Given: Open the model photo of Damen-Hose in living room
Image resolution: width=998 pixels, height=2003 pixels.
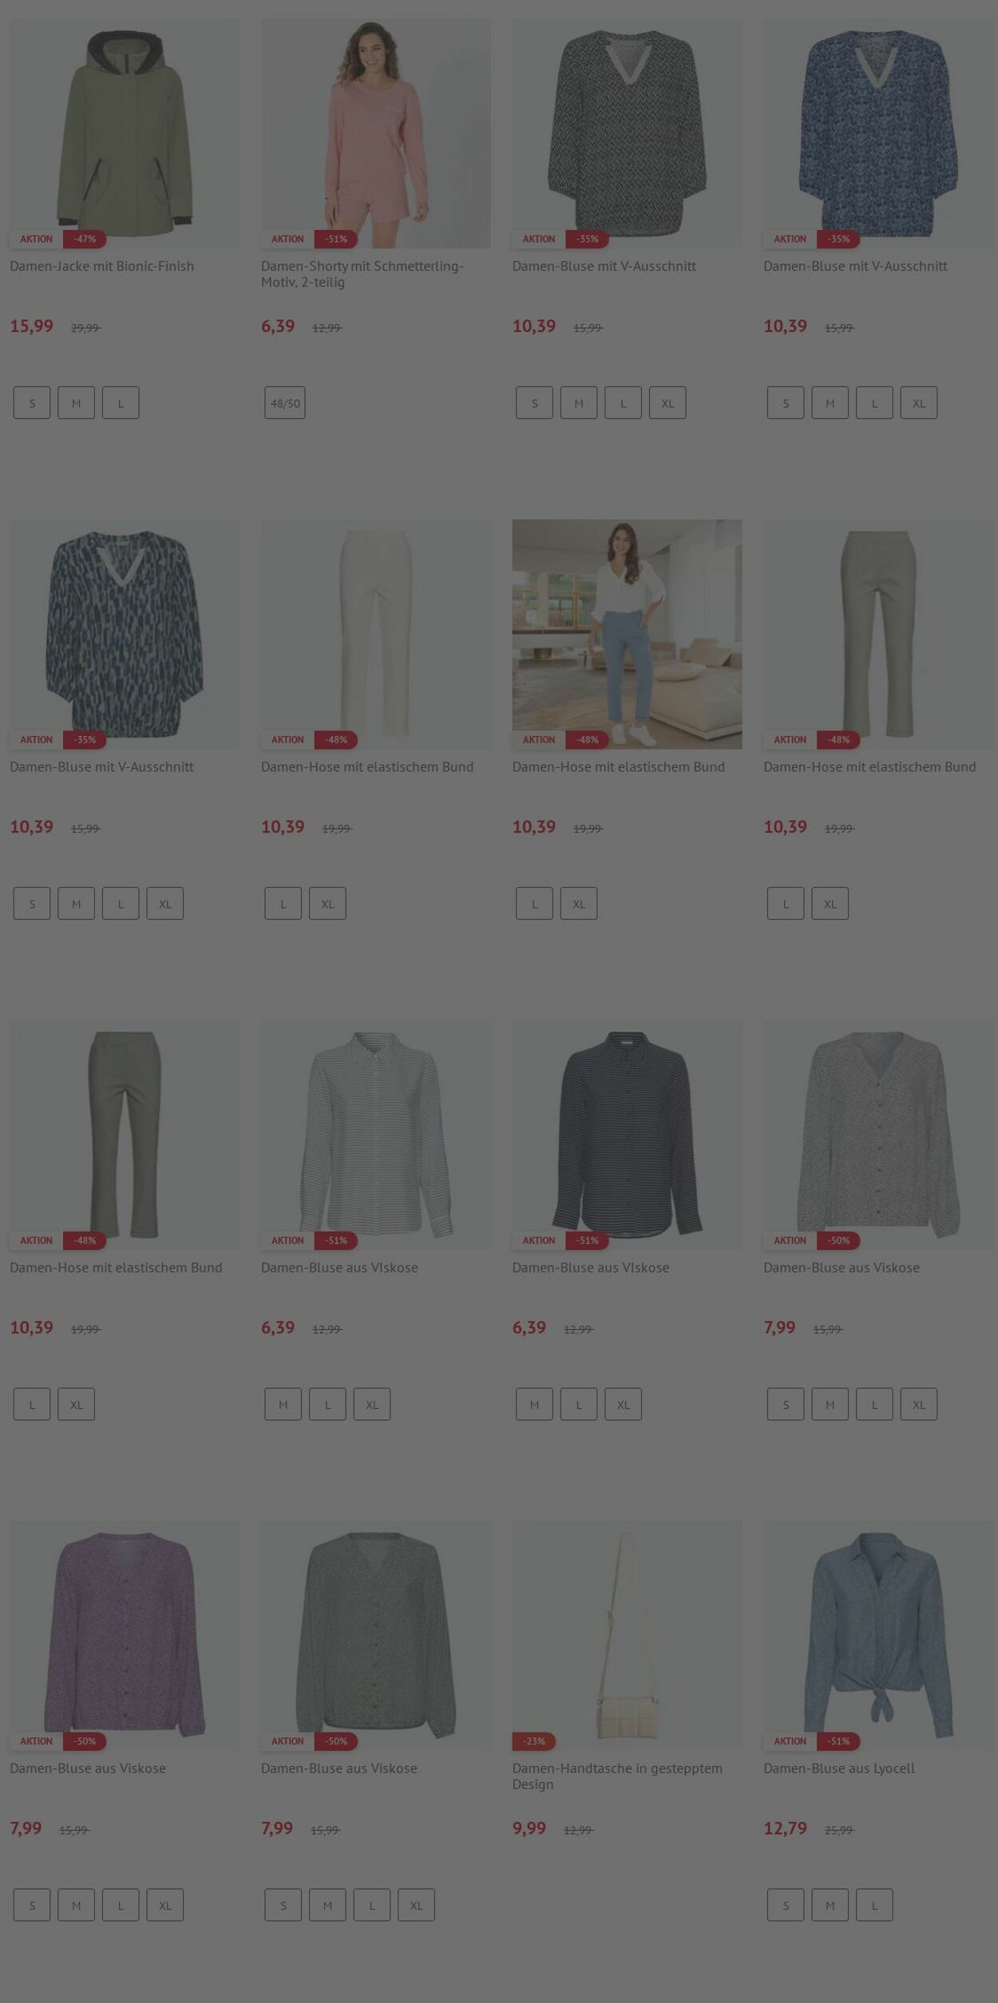Looking at the screenshot, I should tap(627, 635).
